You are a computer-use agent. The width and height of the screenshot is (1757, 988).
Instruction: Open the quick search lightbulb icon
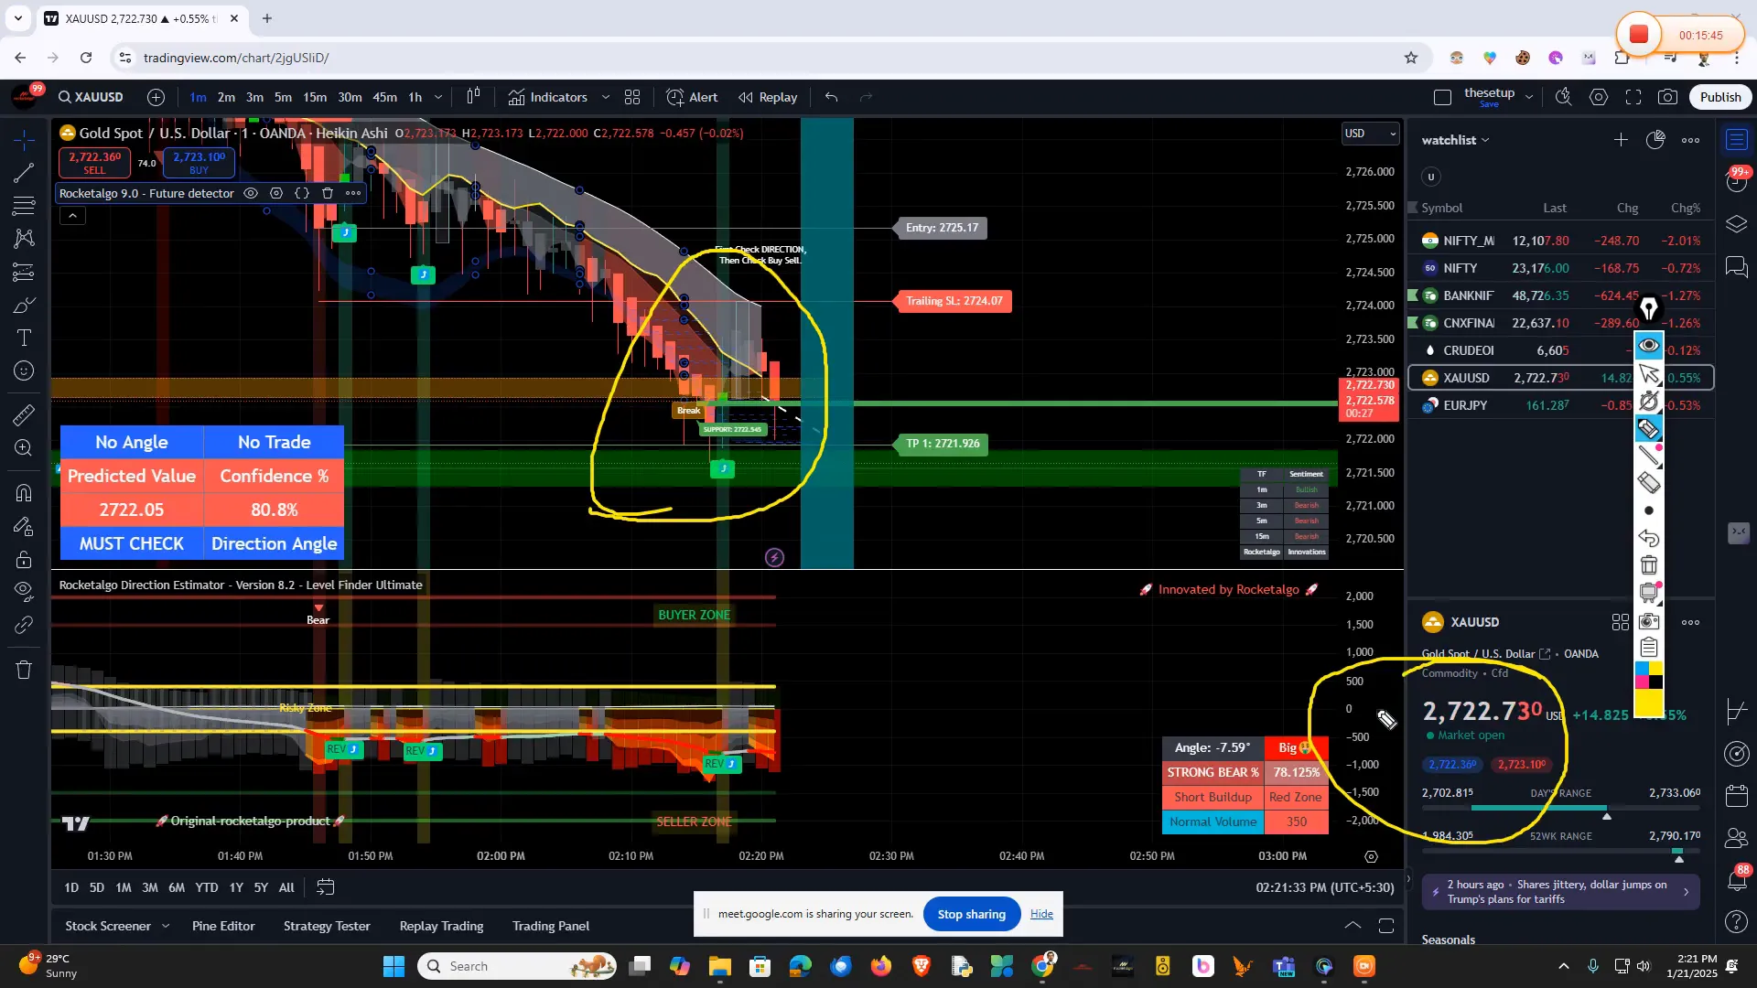pos(1564,97)
